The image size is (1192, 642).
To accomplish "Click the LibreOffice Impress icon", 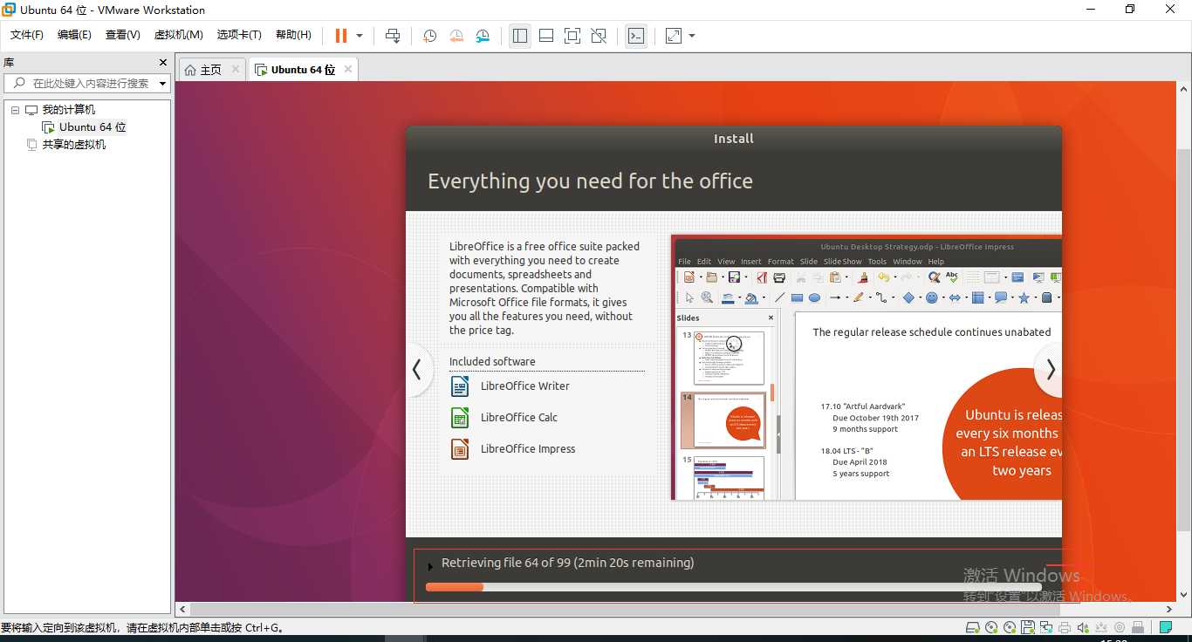I will pyautogui.click(x=460, y=449).
